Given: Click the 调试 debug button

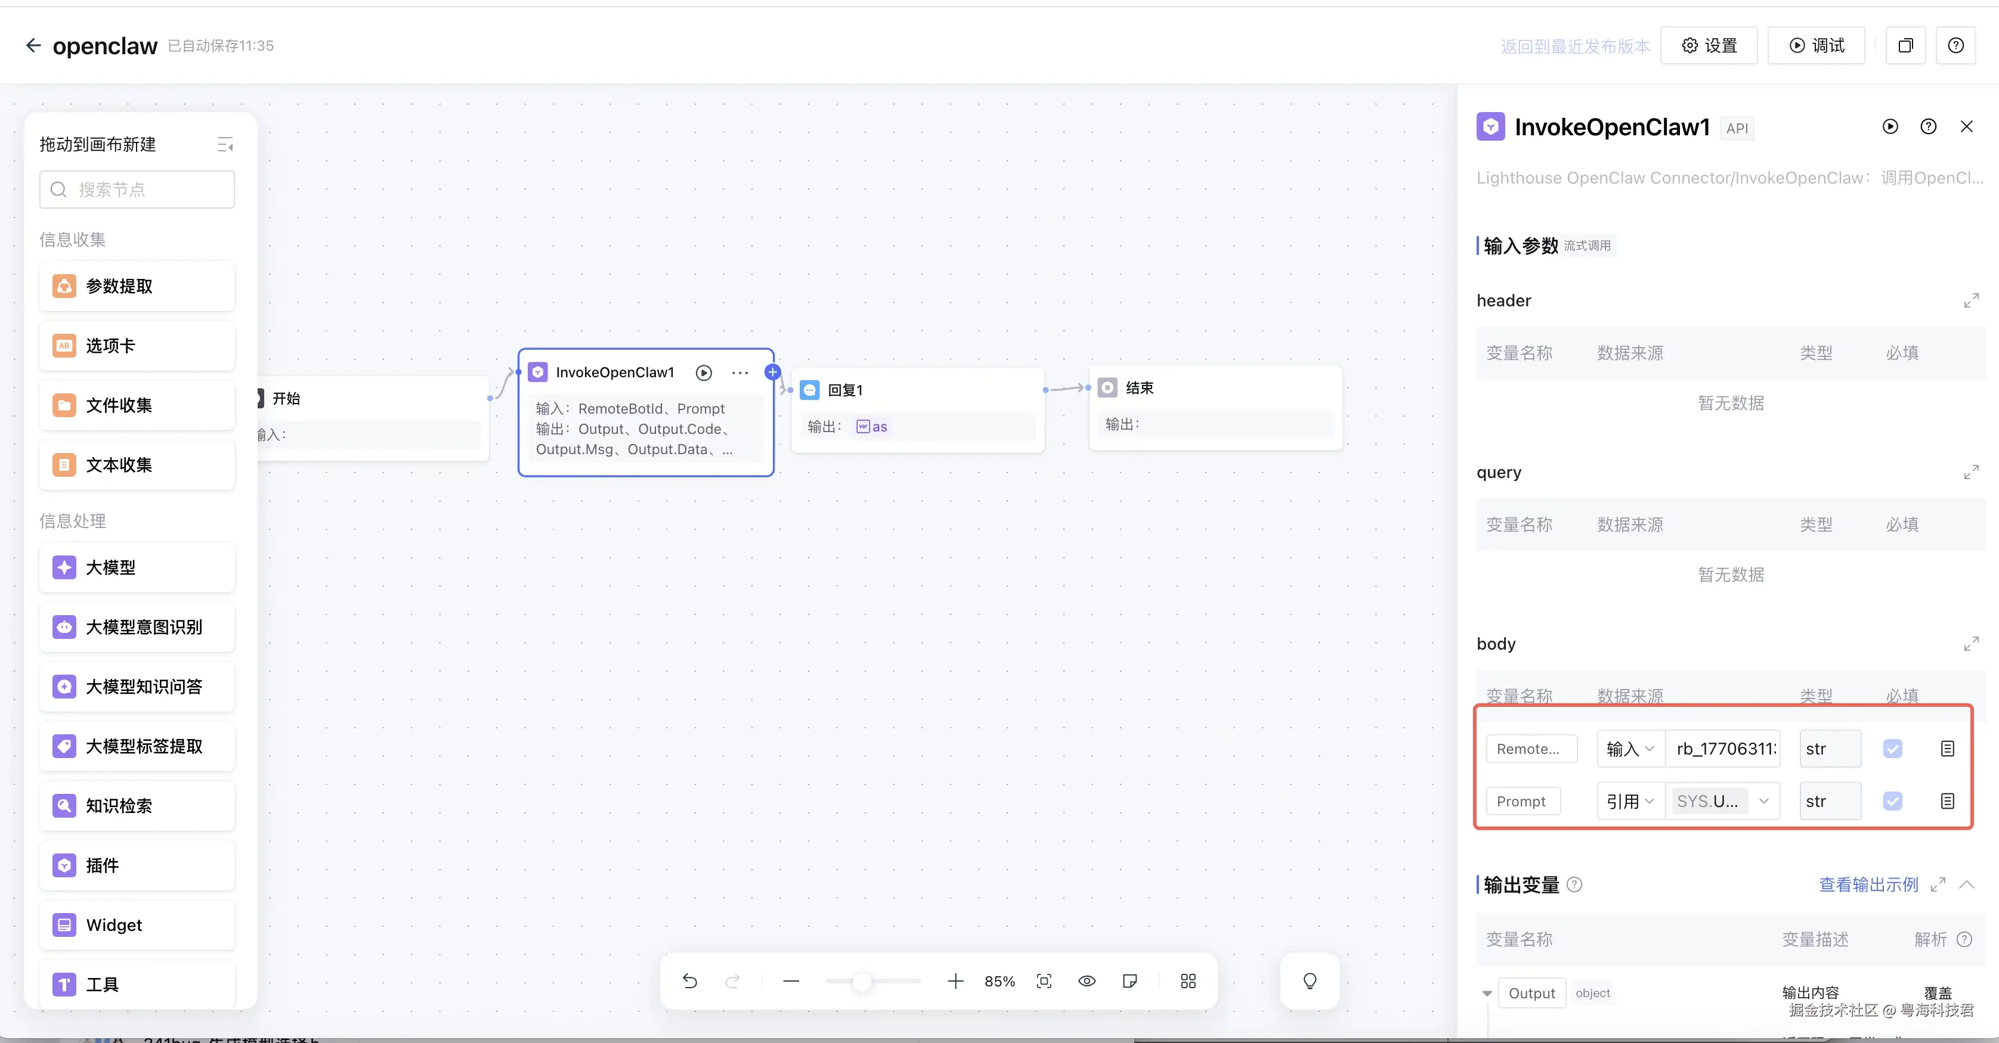Looking at the screenshot, I should (1816, 46).
